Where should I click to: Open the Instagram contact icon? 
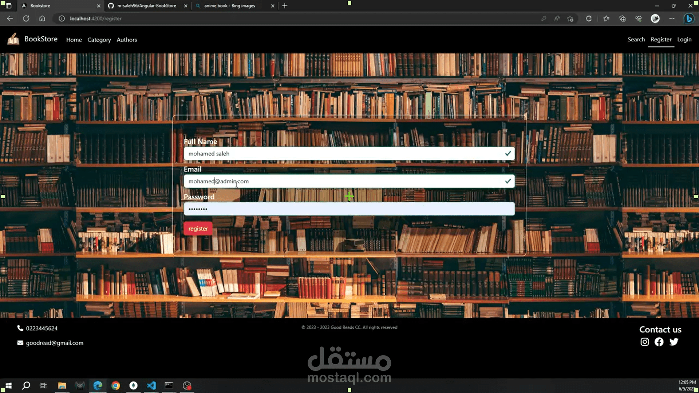644,342
